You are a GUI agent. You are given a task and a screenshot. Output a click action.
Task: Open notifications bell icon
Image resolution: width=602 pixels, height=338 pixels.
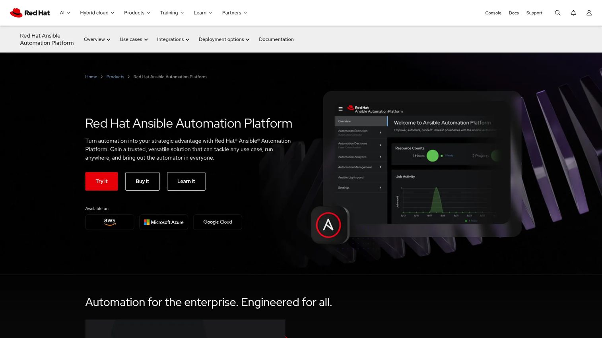(573, 13)
